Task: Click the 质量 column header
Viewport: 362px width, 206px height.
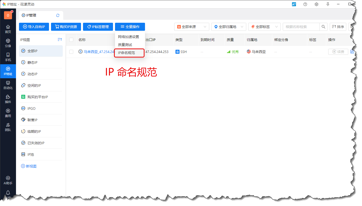Action: pyautogui.click(x=230, y=40)
